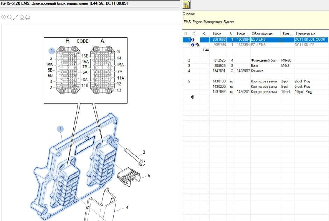Open the yellow Ti technical info icon
Viewport: 329px width, 221px height.
tap(186, 5)
